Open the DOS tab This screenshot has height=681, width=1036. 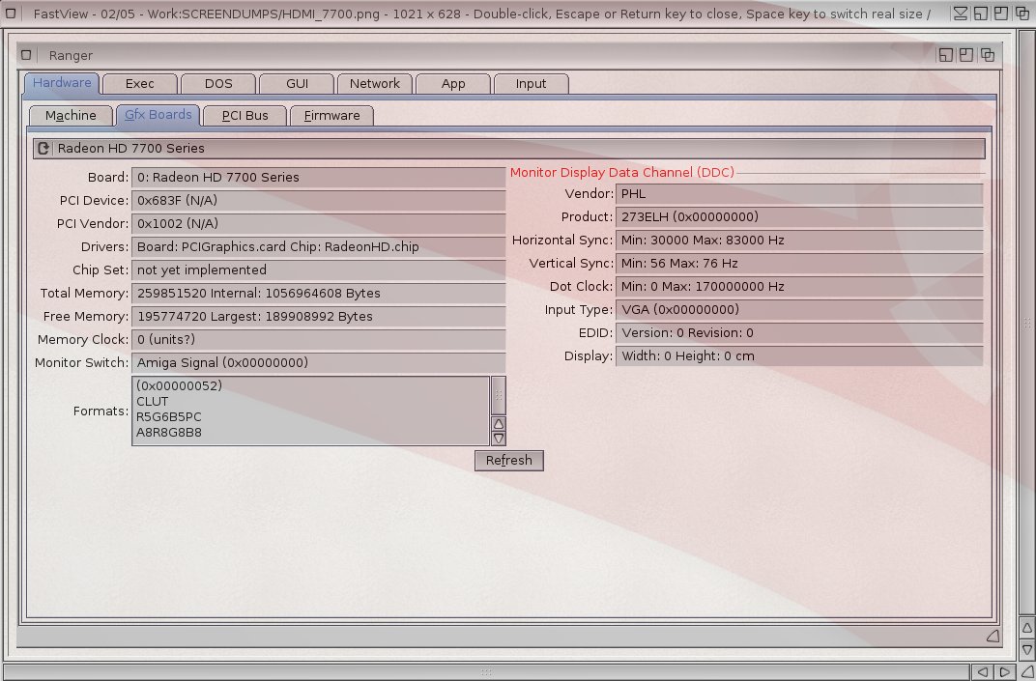click(x=218, y=84)
